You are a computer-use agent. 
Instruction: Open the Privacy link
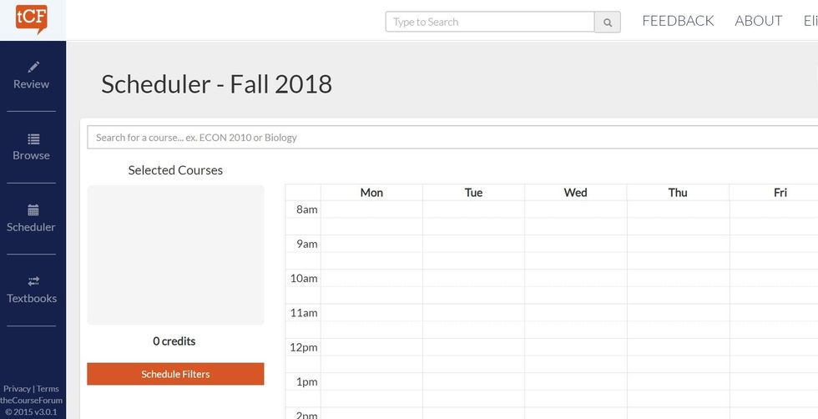[17, 389]
